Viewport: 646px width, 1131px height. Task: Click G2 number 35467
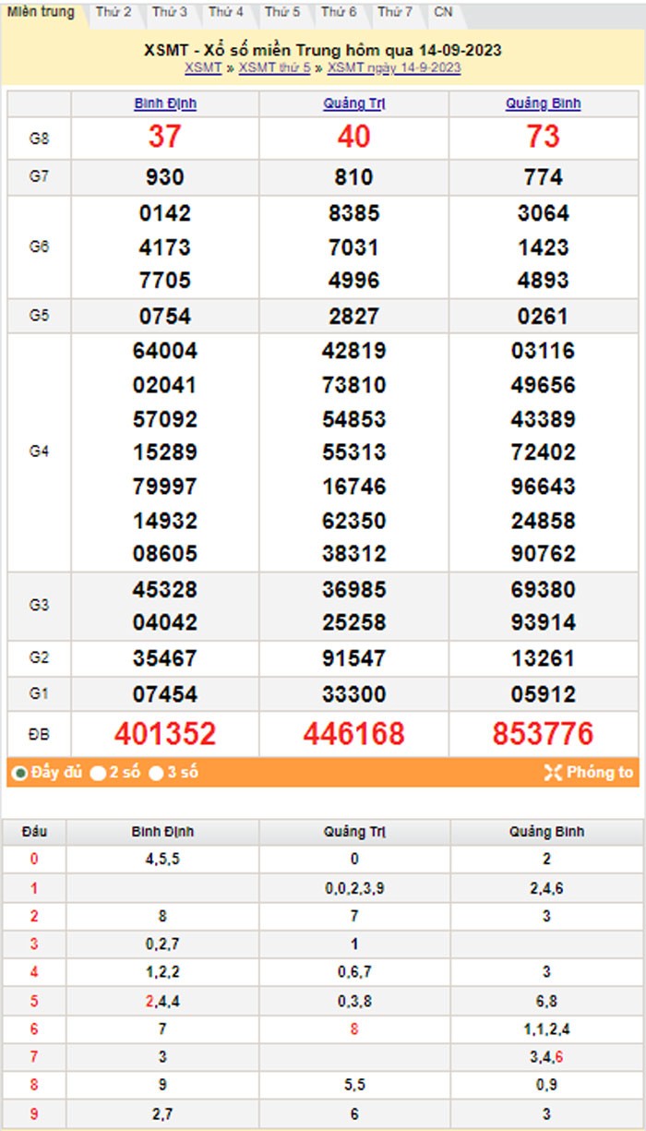(165, 659)
